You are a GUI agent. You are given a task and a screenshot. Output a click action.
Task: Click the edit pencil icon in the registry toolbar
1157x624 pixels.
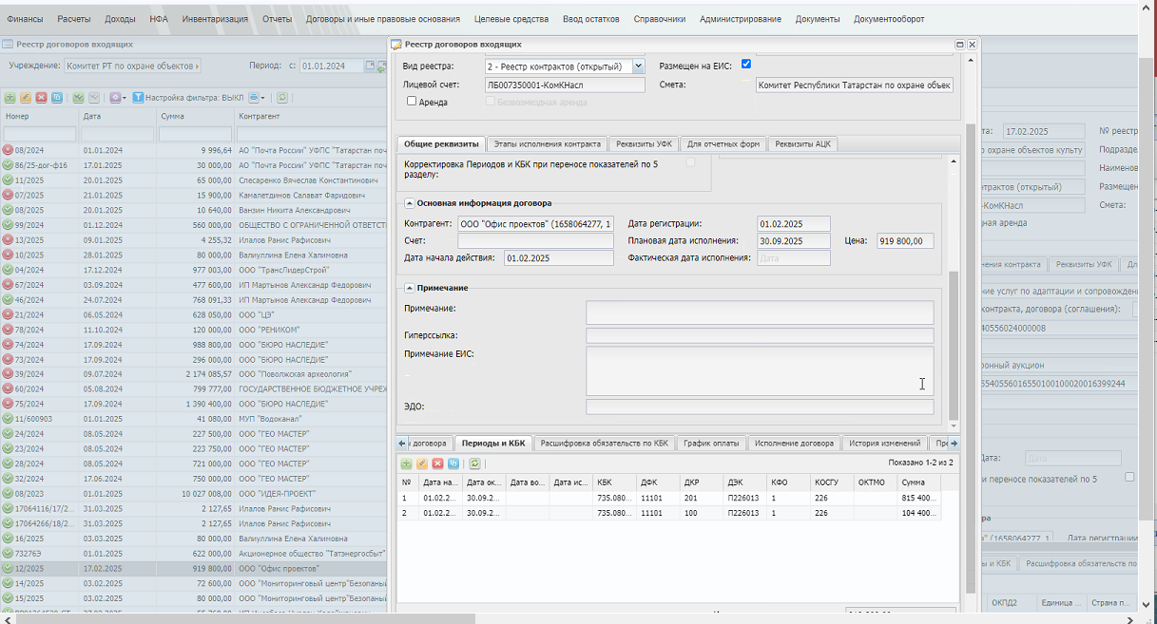(x=26, y=98)
